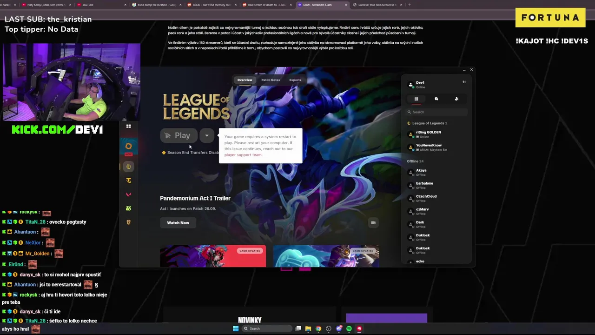
Task: Open Spotify from the taskbar
Action: tap(349, 328)
